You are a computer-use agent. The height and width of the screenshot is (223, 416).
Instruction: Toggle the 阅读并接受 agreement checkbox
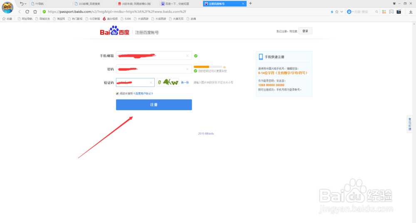[x=117, y=94]
